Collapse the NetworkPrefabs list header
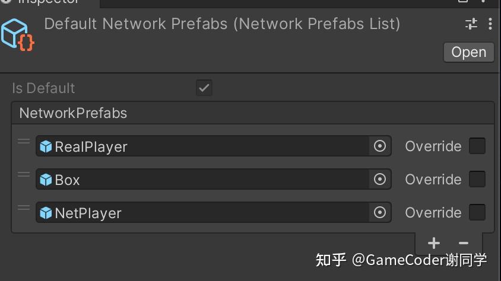The height and width of the screenshot is (281, 501). click(x=253, y=113)
